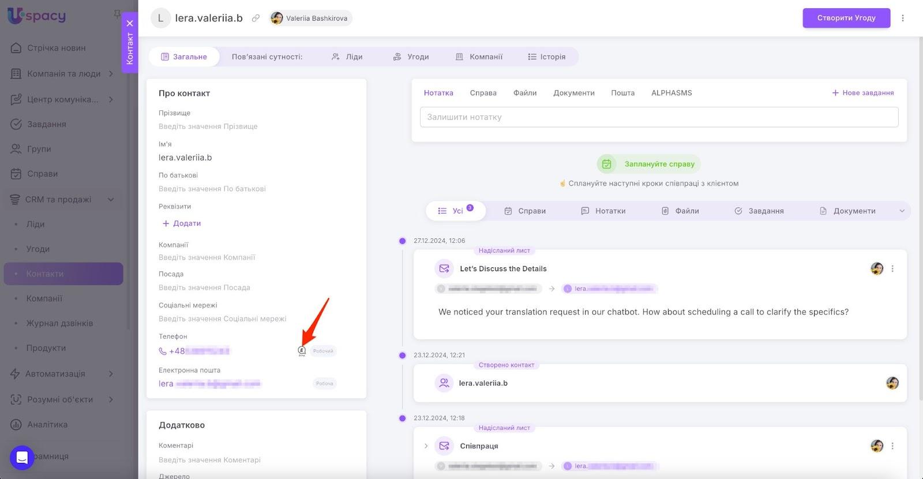Open Ліди under CRM та продажі
This screenshot has width=923, height=479.
[35, 224]
